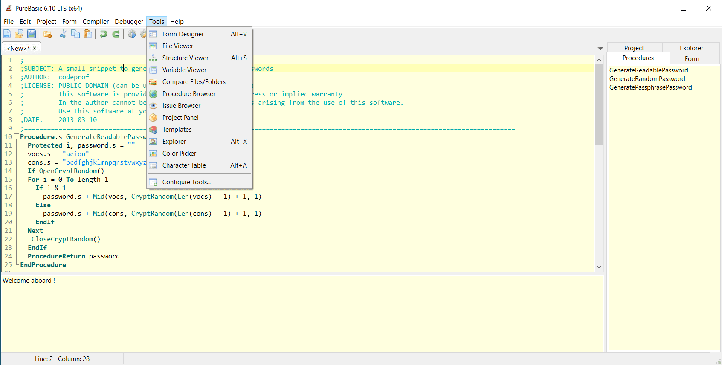The width and height of the screenshot is (722, 365).
Task: Click the Close file folder icon
Action: (x=47, y=34)
